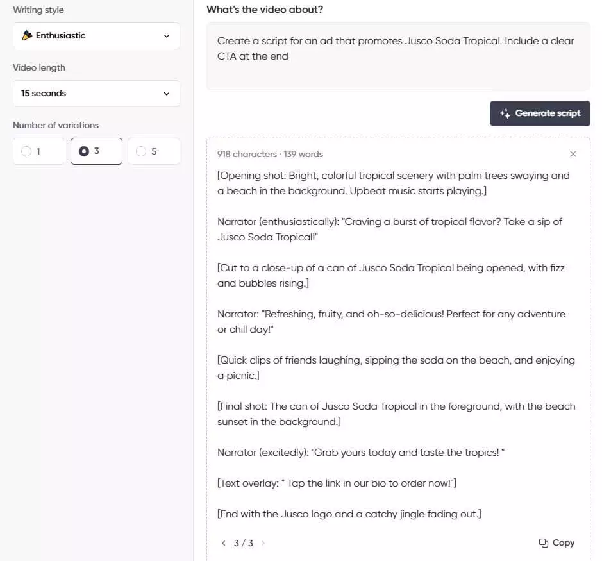Click the 918 characters word count label

pos(270,154)
